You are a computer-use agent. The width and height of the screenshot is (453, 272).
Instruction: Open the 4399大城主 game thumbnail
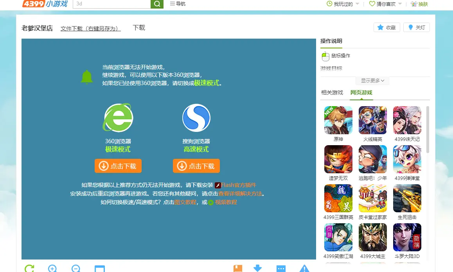(x=373, y=237)
